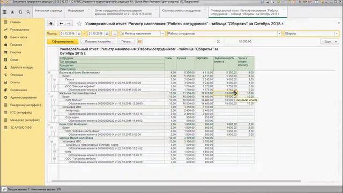
Task: Open Руководителю section in sidebar
Action: coord(19,29)
